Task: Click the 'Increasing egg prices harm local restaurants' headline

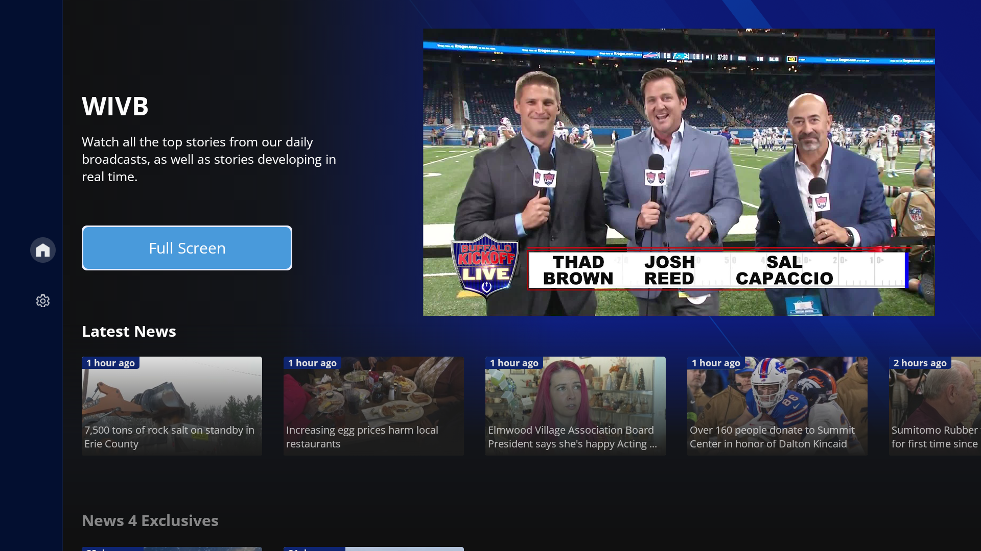Action: click(362, 437)
